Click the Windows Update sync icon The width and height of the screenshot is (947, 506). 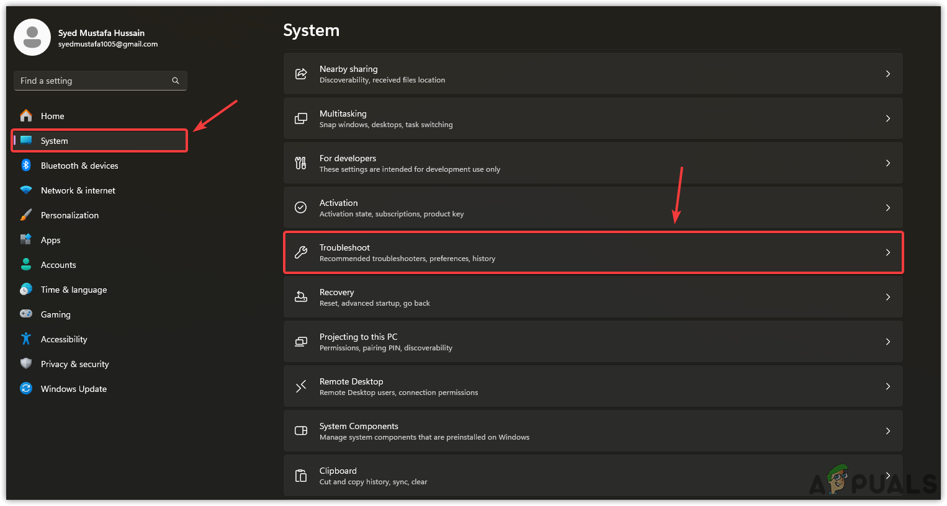click(26, 388)
